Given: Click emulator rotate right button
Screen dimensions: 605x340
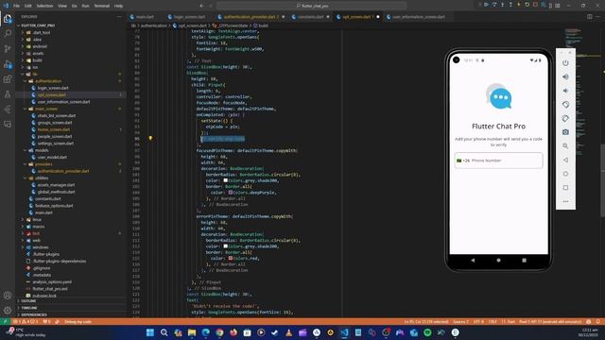Looking at the screenshot, I should 565,118.
